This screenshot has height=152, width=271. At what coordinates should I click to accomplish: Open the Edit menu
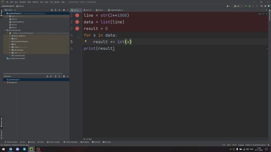click(x=11, y=2)
